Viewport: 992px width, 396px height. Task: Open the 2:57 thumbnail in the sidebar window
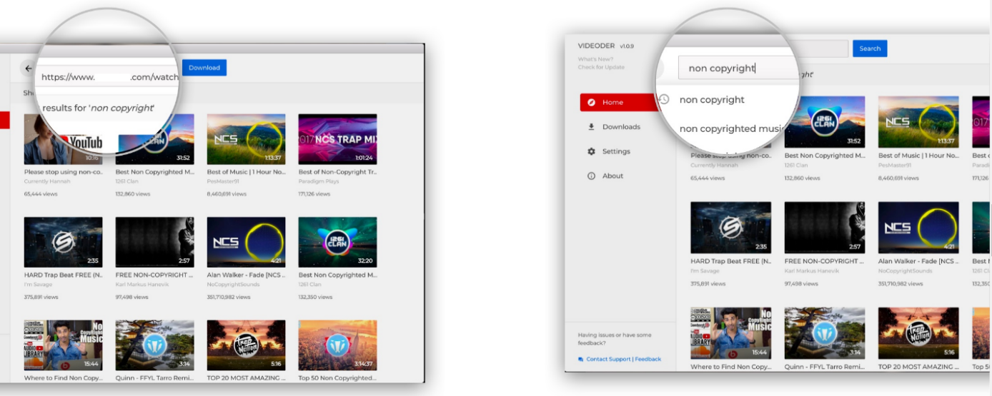(825, 228)
